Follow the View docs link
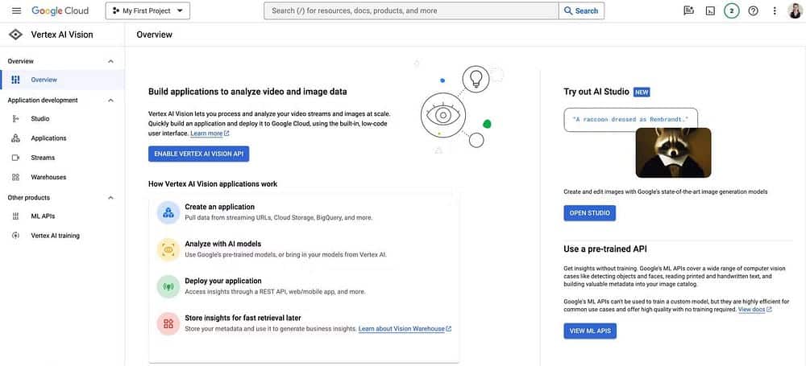This screenshot has height=366, width=806. coord(754,310)
